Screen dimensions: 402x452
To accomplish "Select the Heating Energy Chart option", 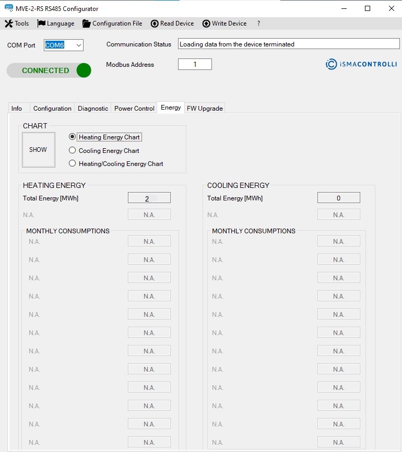I will click(x=73, y=137).
